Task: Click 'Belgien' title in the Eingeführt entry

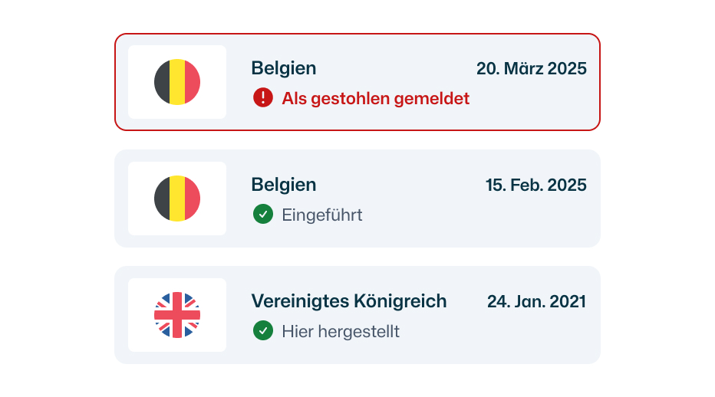Action: point(284,185)
